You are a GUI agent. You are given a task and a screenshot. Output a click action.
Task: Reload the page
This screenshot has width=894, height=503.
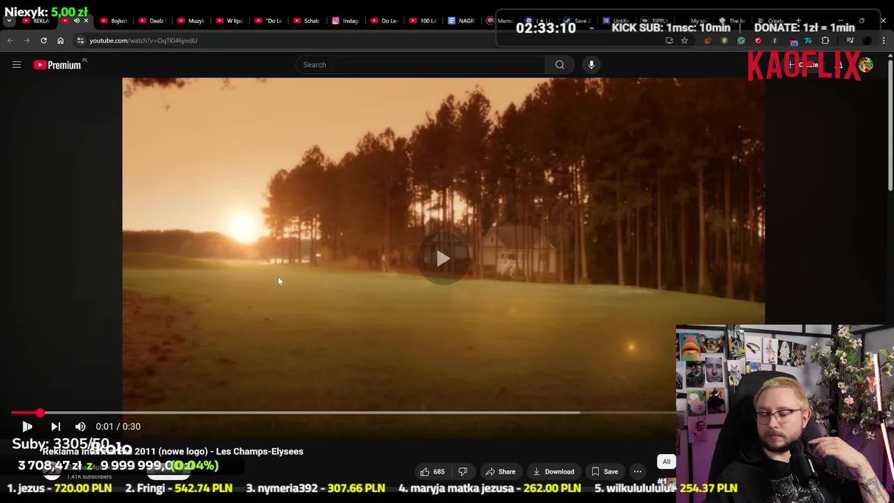point(43,41)
